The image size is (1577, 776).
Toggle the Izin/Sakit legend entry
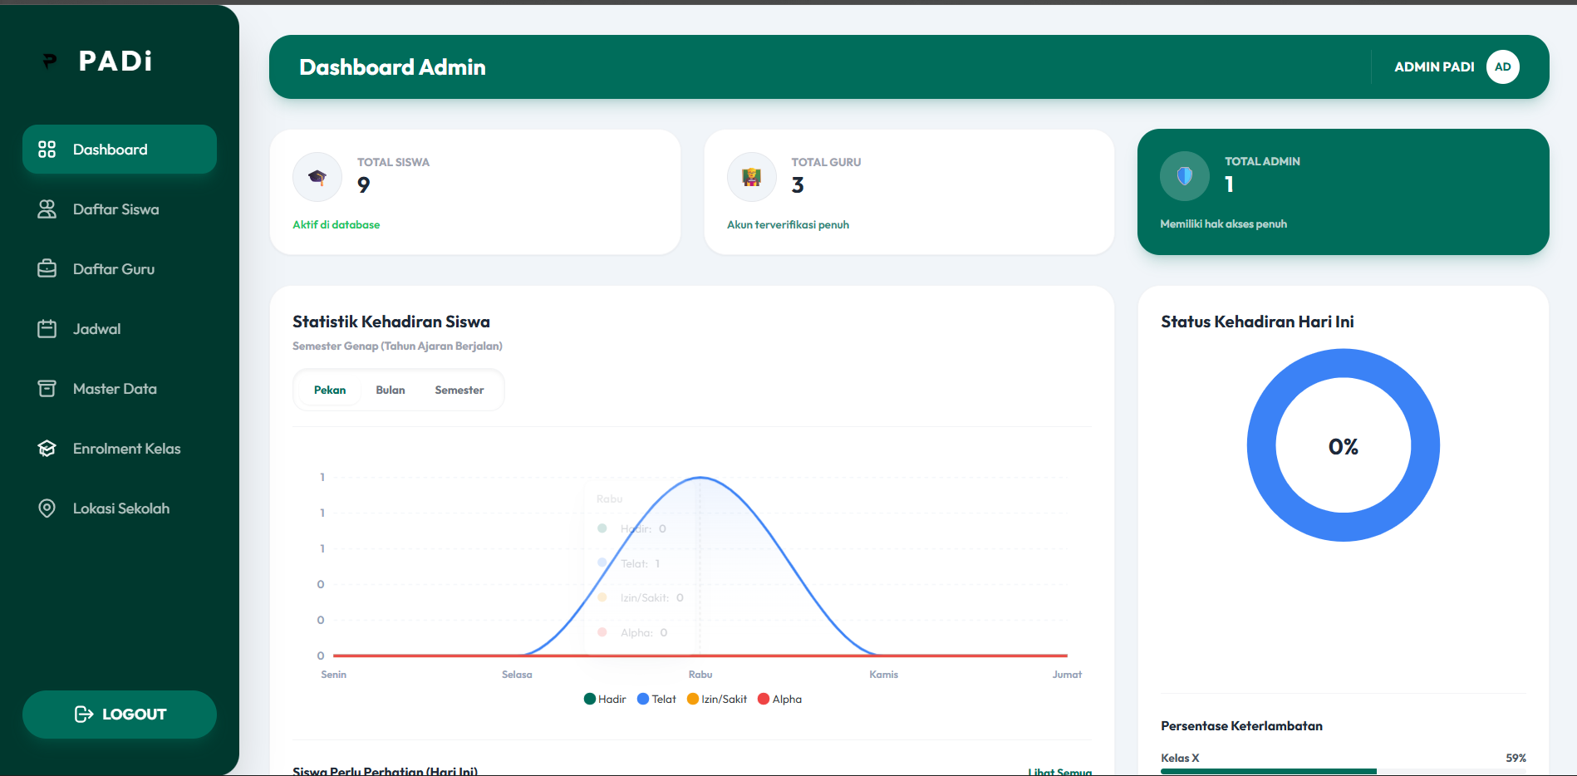717,699
